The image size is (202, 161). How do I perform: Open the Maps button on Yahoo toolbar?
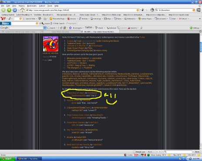coord(108,19)
